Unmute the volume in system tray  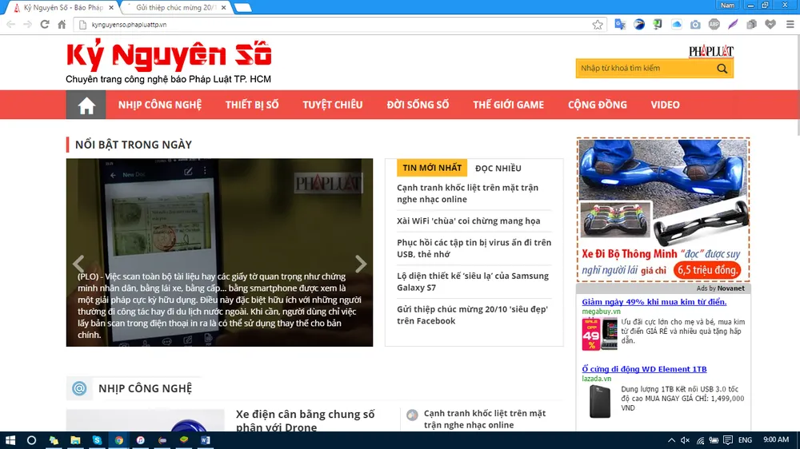(x=686, y=440)
